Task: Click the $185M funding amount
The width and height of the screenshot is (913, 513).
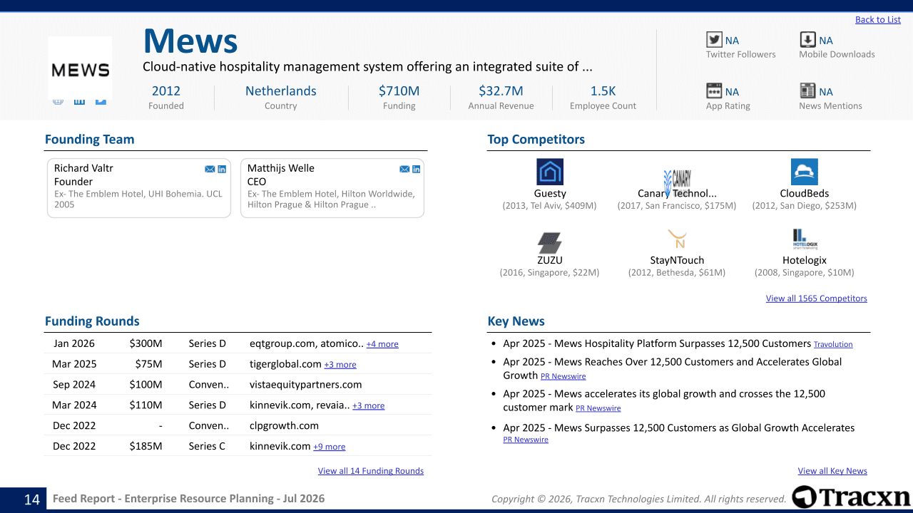Action: point(146,446)
